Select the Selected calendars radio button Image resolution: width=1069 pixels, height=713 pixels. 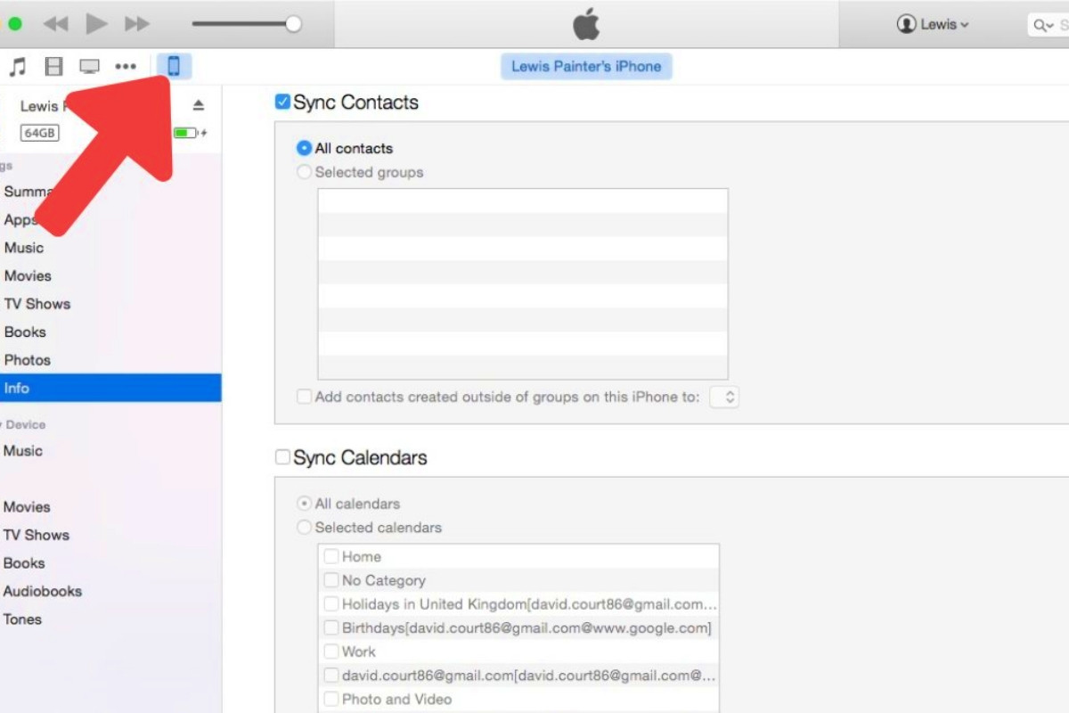pos(305,528)
